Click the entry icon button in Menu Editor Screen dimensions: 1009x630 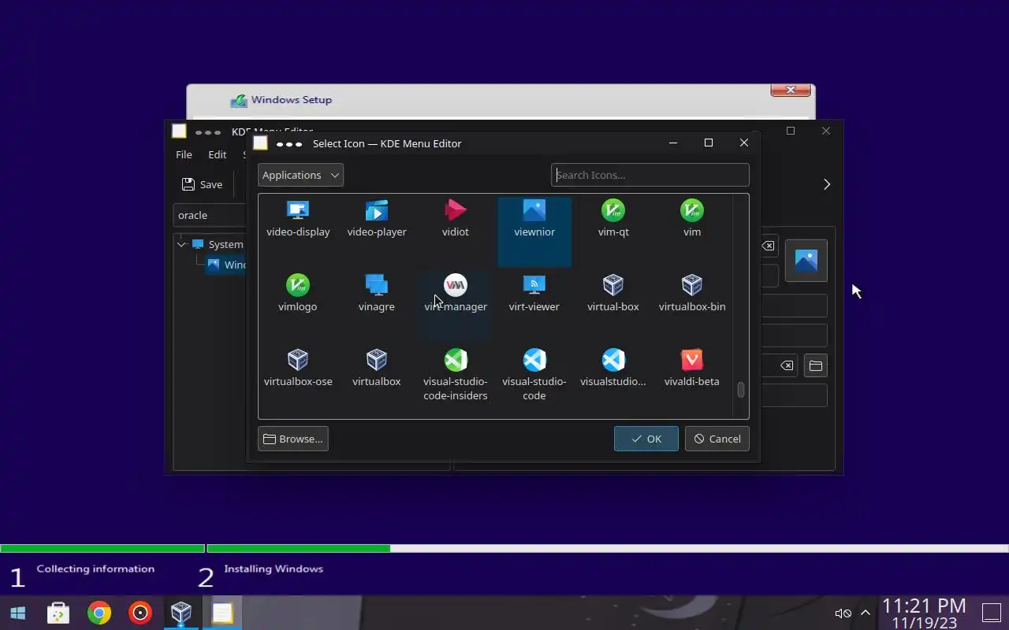[806, 261]
